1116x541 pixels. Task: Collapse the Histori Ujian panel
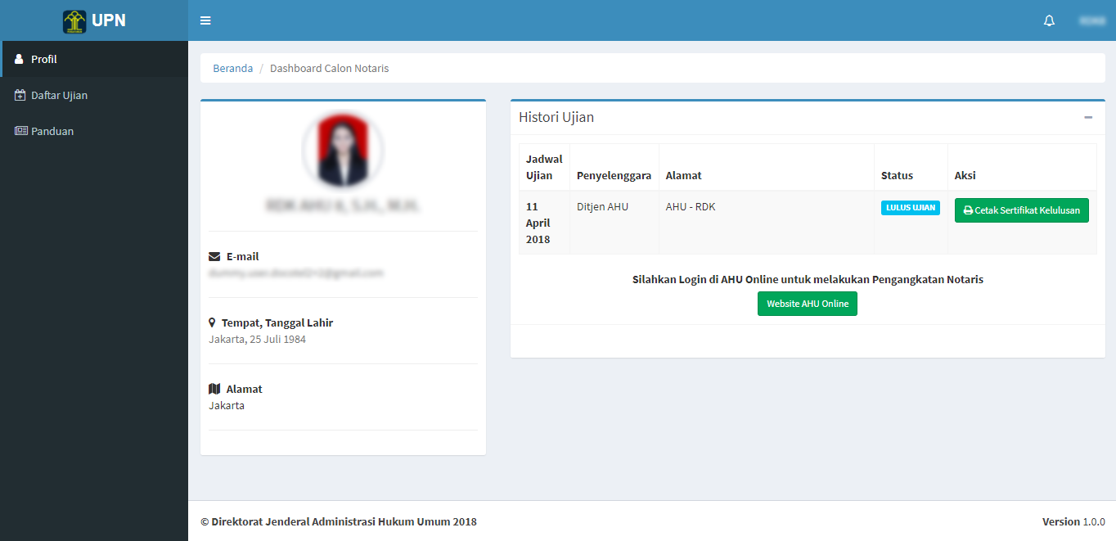coord(1088,117)
